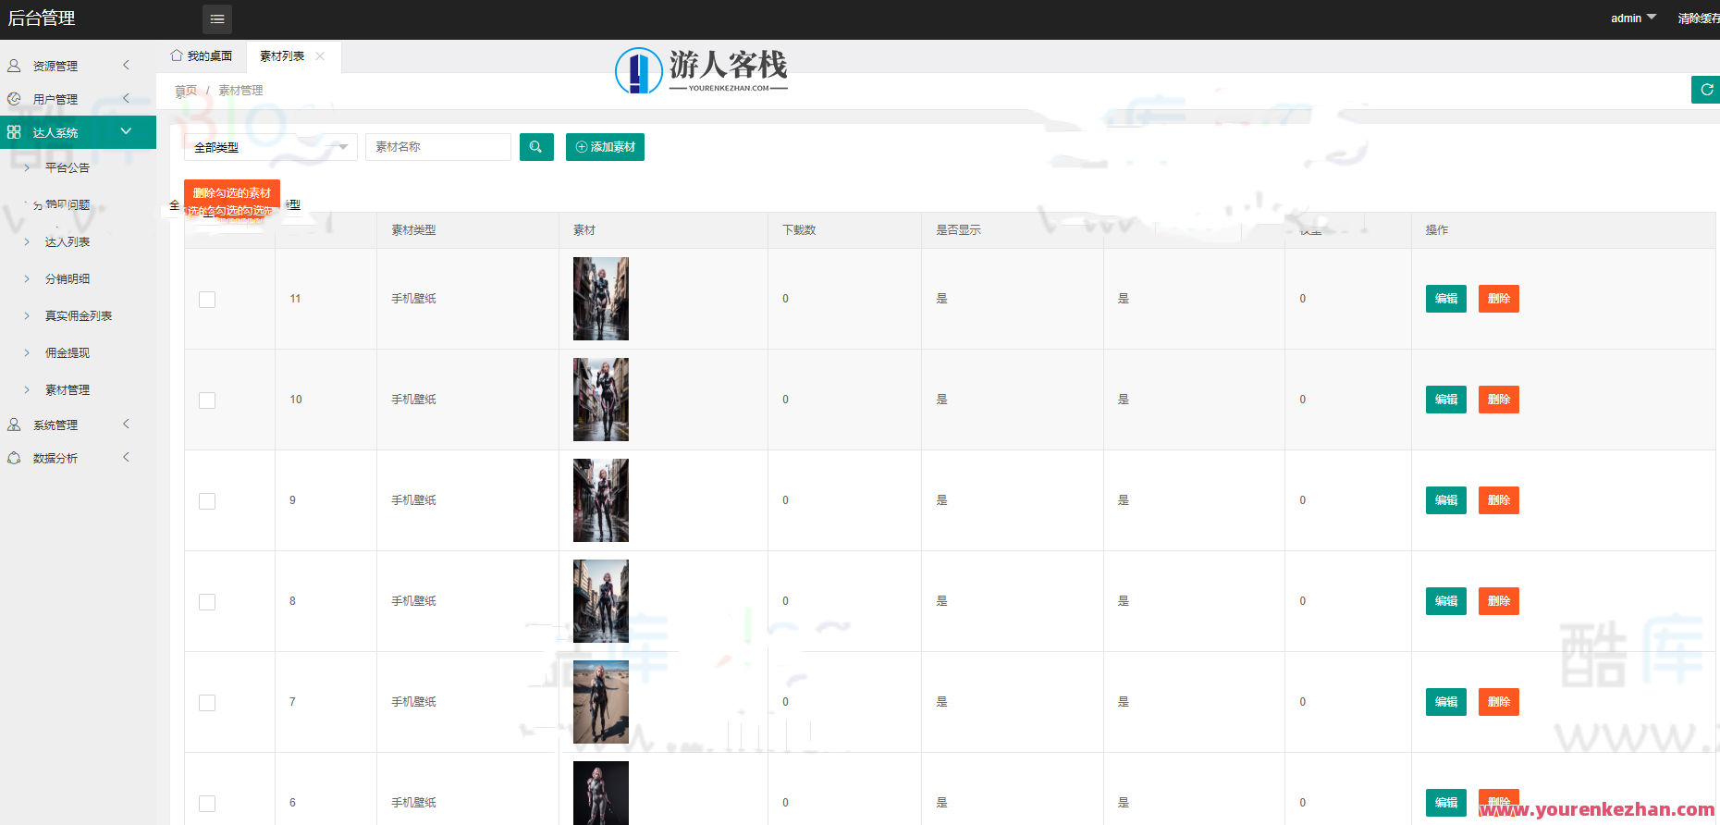Screen dimensions: 1720x825
Task: Open 素材管理 in the sidebar
Action: (x=68, y=390)
